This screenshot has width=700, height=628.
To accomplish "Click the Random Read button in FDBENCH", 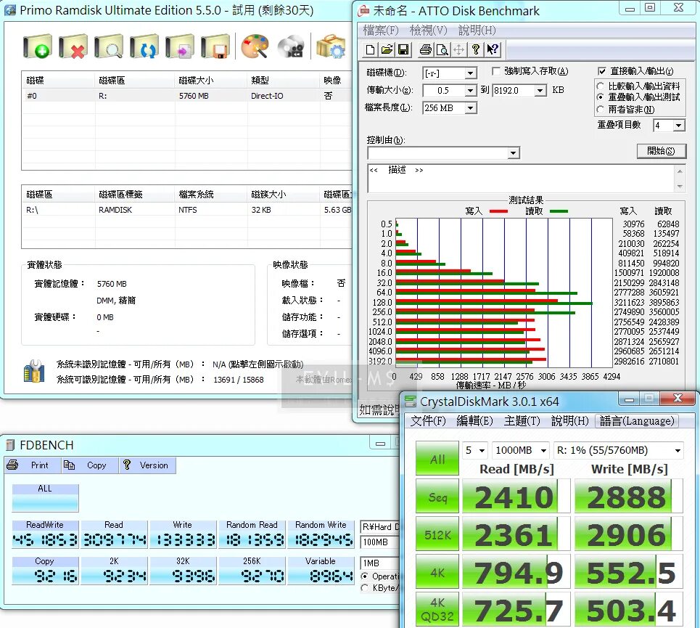I will (x=252, y=534).
